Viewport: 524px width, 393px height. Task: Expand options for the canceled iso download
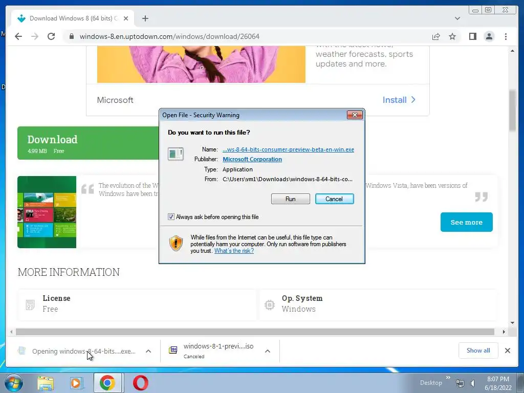267,351
